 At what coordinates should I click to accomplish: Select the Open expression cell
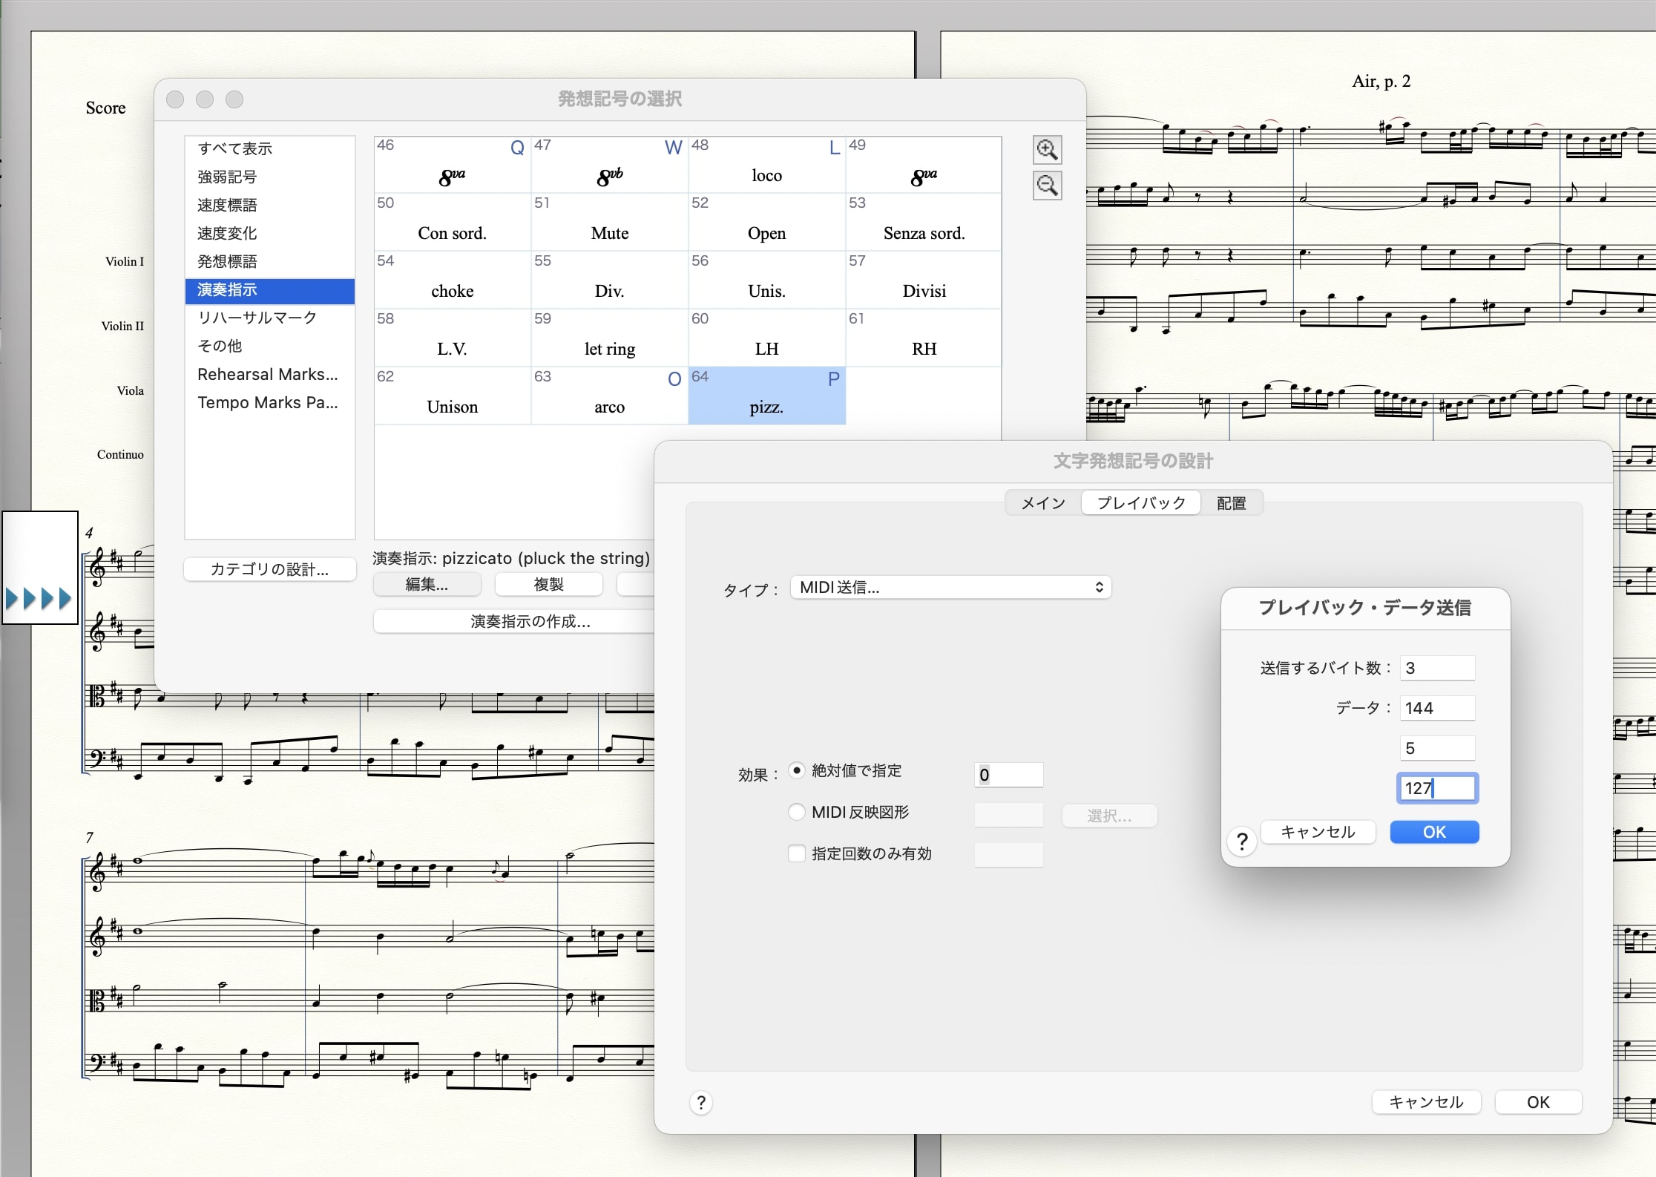tap(766, 222)
